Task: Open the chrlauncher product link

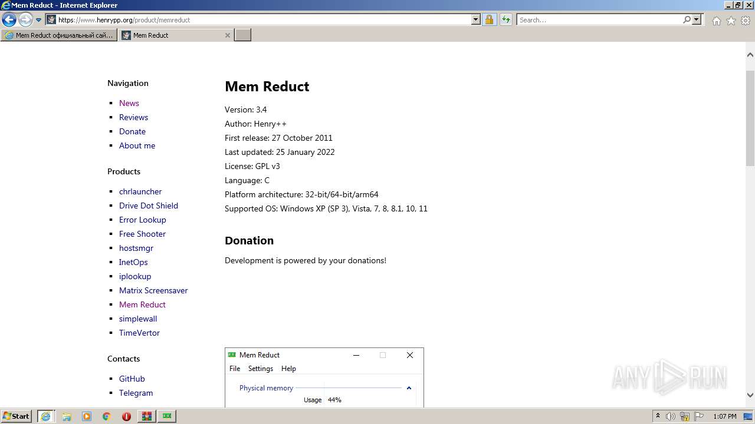Action: point(140,191)
